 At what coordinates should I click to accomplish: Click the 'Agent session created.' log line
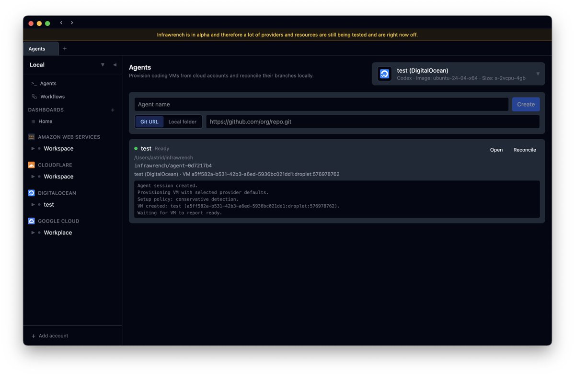tap(167, 186)
